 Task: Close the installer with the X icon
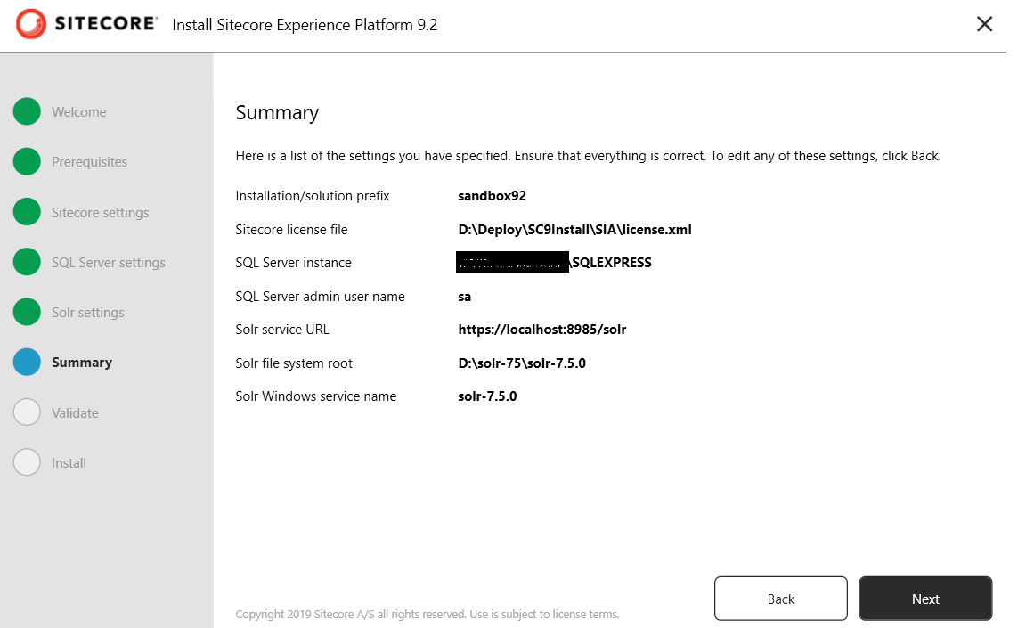(984, 24)
